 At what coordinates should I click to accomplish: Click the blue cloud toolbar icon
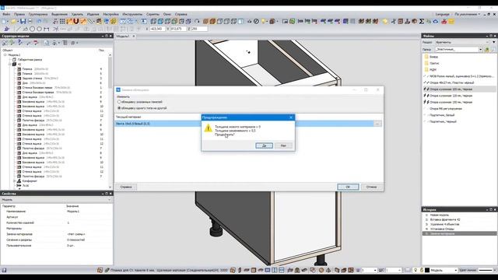tap(436, 22)
